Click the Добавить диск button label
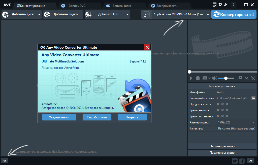Image resolution: width=258 pixels, height=165 pixels. [23, 14]
